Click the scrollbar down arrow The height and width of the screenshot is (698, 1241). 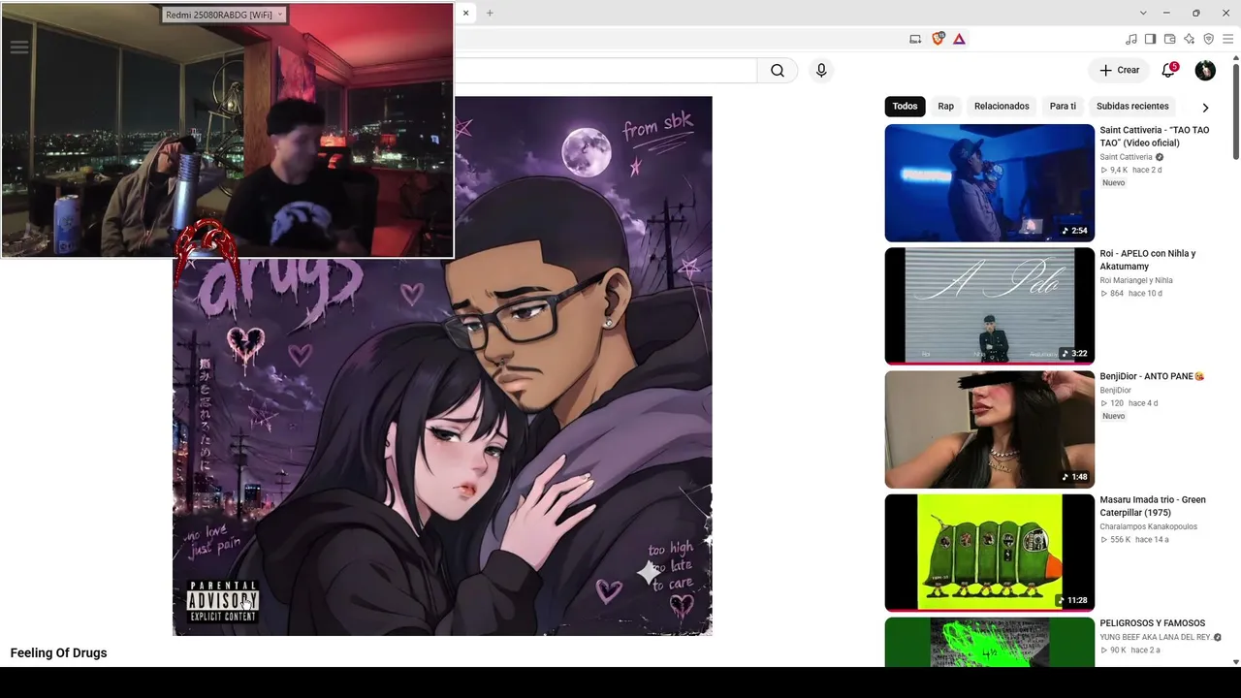(1235, 662)
